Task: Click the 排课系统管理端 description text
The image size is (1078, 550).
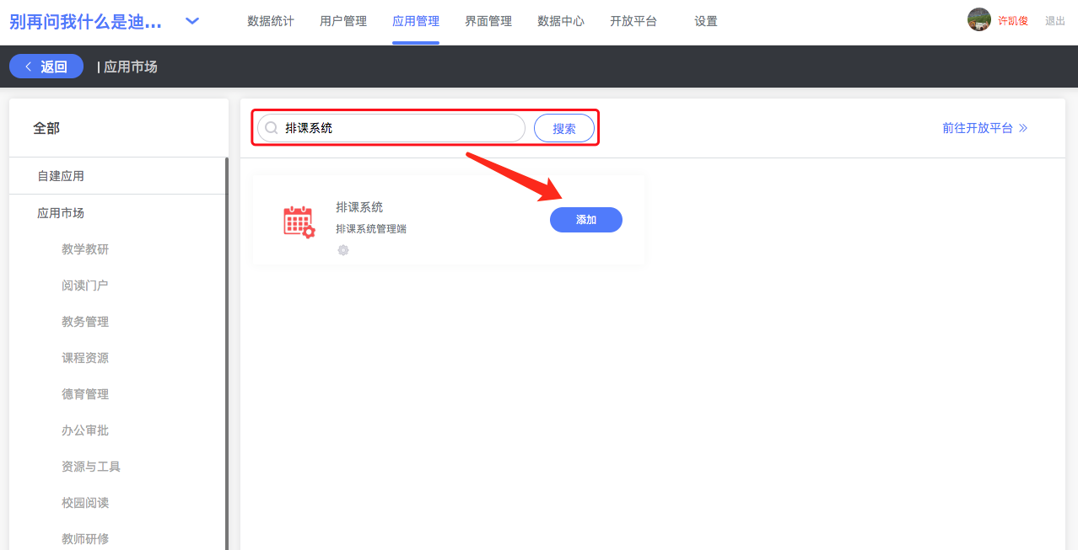Action: click(x=371, y=228)
